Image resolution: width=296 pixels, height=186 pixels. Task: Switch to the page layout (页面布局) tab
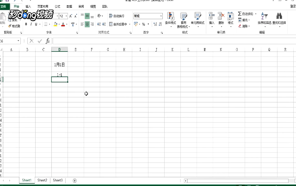(x=43, y=6)
